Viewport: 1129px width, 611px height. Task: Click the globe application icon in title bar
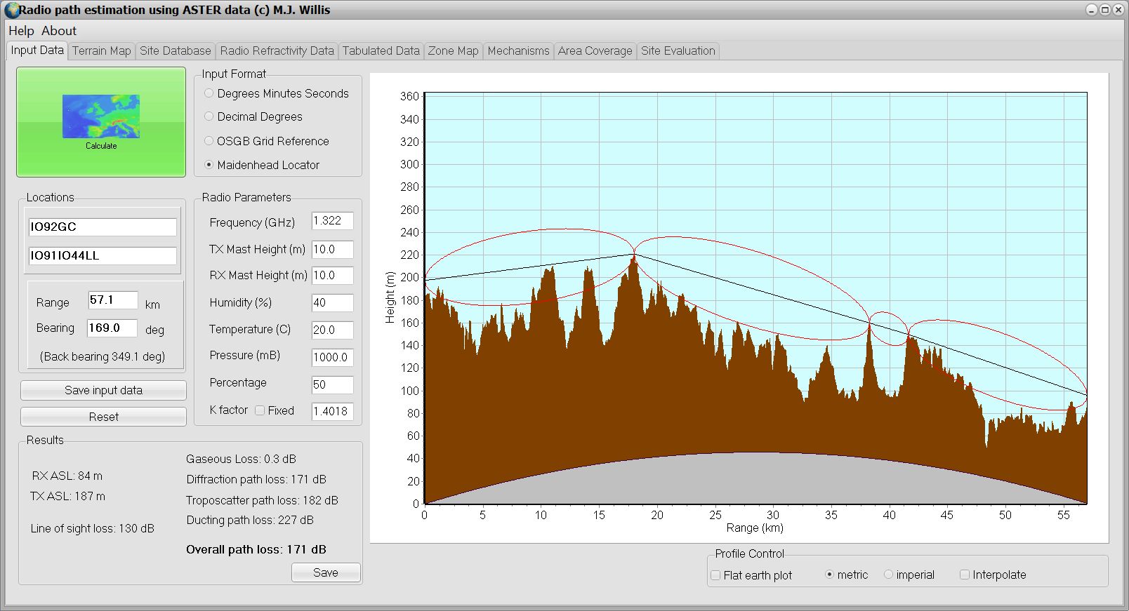click(x=11, y=10)
